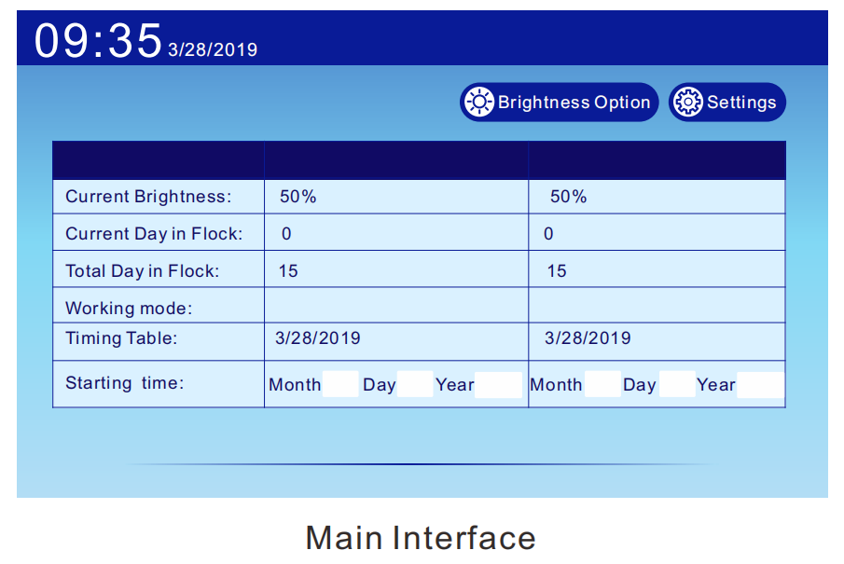The width and height of the screenshot is (844, 564).
Task: Click the sun icon in Brightness Option
Action: (478, 102)
